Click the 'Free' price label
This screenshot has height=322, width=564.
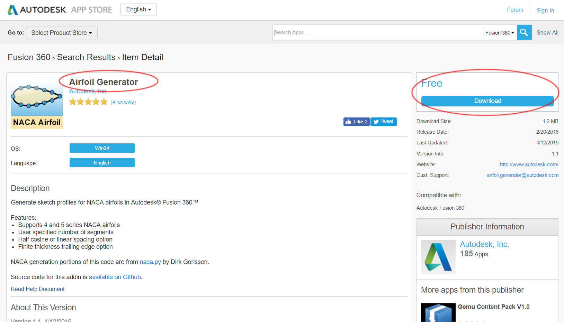[432, 83]
